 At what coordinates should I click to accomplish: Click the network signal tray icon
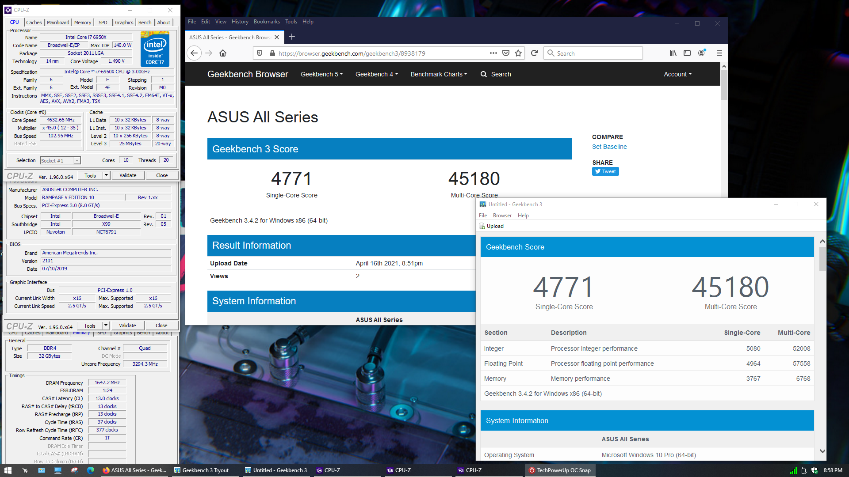[793, 470]
